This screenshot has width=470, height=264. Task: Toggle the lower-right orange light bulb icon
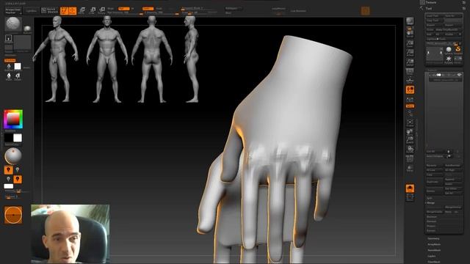pyautogui.click(x=18, y=179)
